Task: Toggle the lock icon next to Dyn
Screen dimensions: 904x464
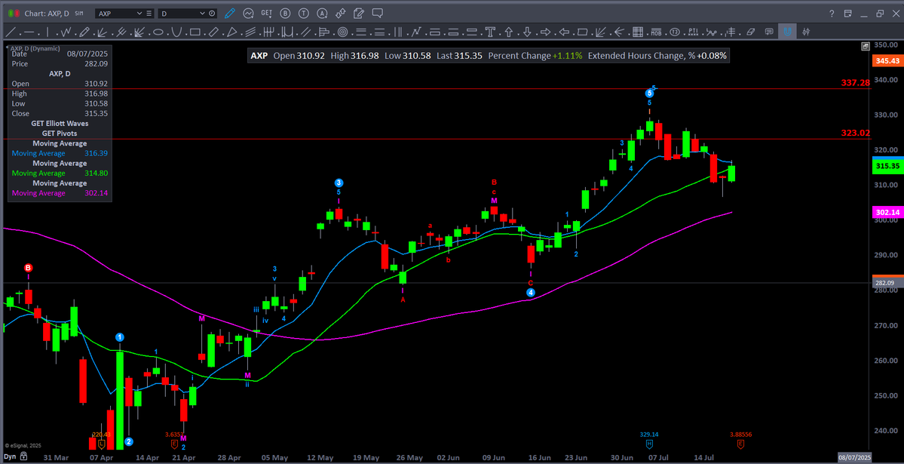Action: click(x=23, y=456)
